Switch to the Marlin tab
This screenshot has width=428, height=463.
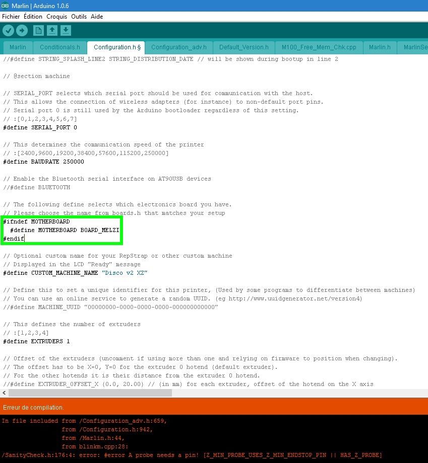pyautogui.click(x=18, y=47)
